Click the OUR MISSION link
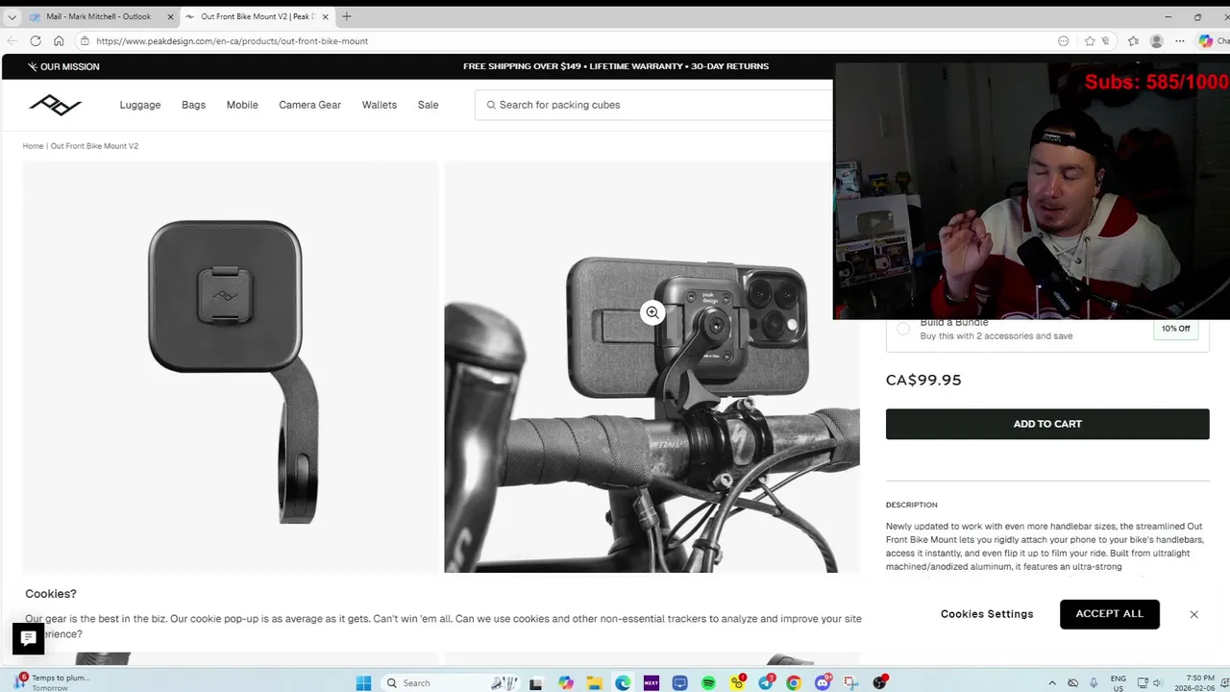 point(63,66)
